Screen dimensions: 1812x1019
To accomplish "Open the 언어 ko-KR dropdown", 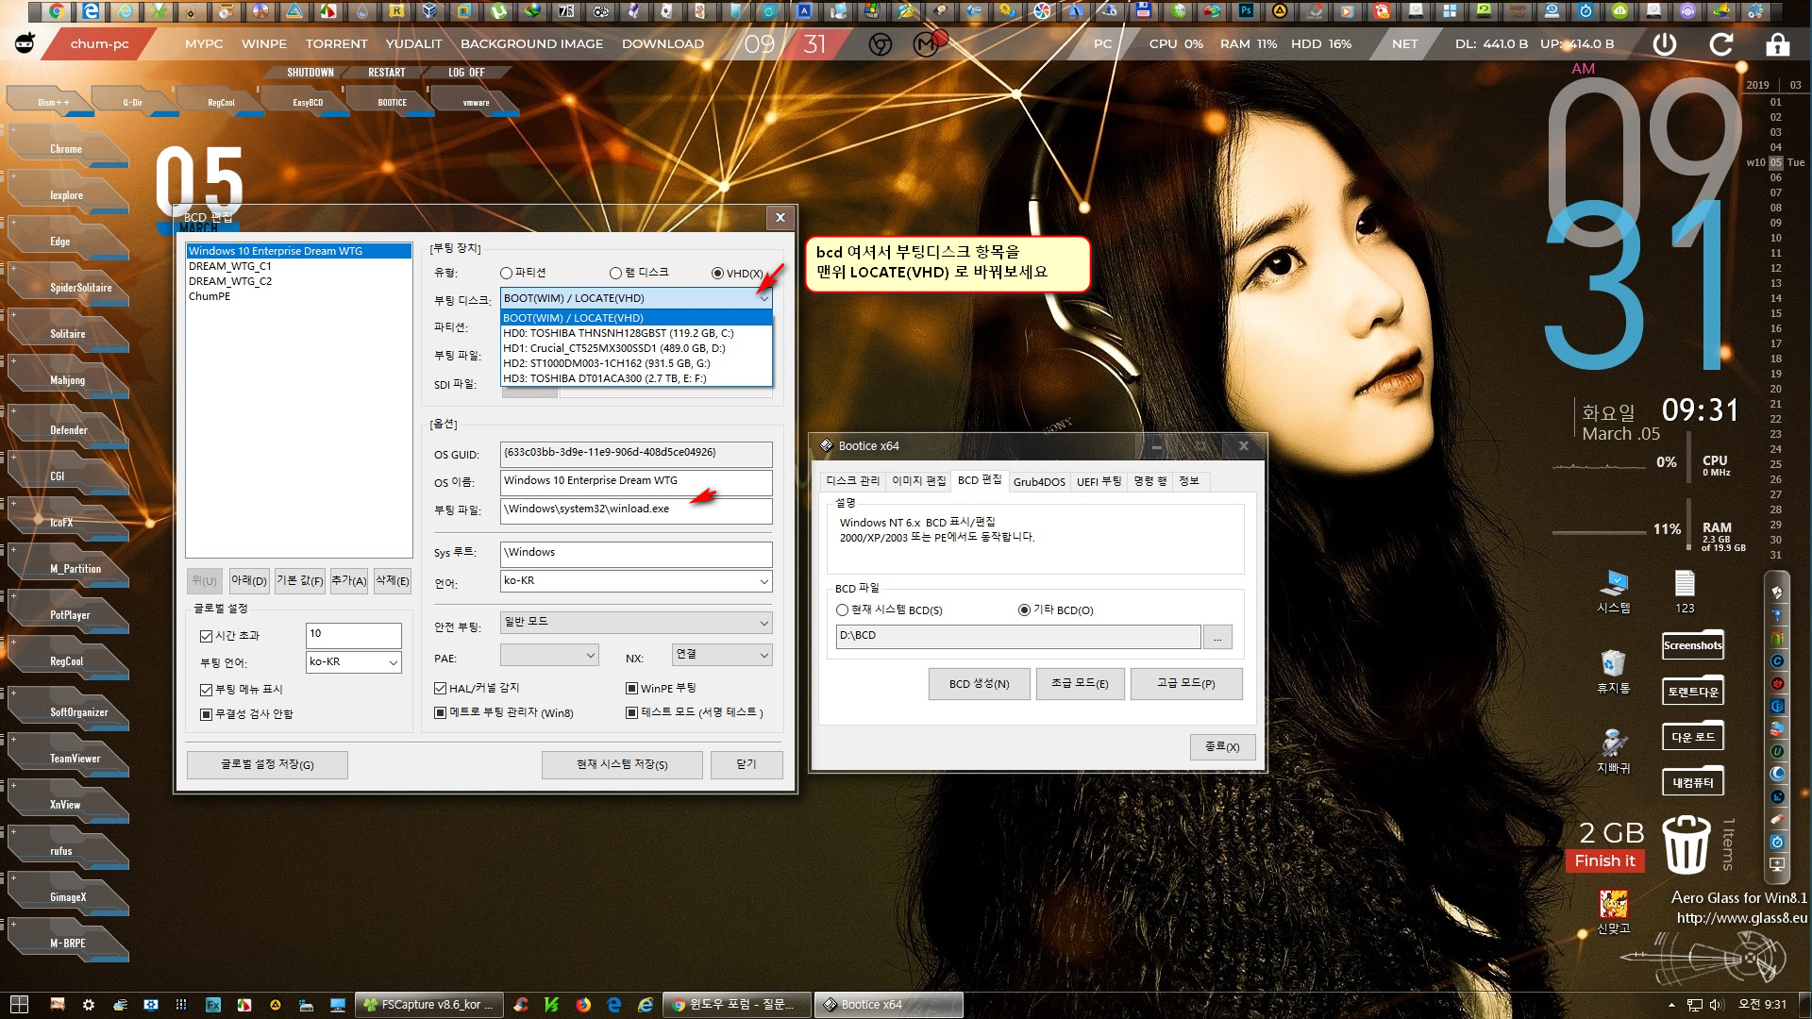I will click(x=636, y=581).
